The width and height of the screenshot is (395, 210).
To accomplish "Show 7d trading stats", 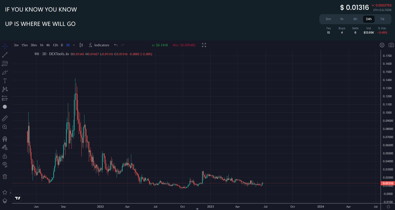I will coord(382,19).
